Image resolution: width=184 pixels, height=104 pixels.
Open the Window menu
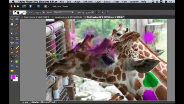[134, 2]
